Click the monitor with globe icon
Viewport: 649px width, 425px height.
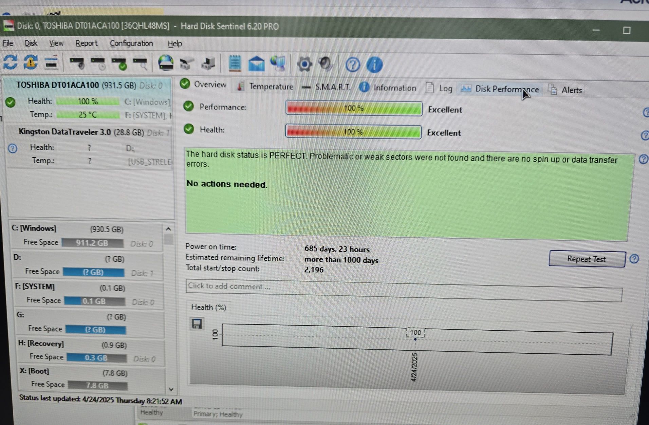coord(278,63)
